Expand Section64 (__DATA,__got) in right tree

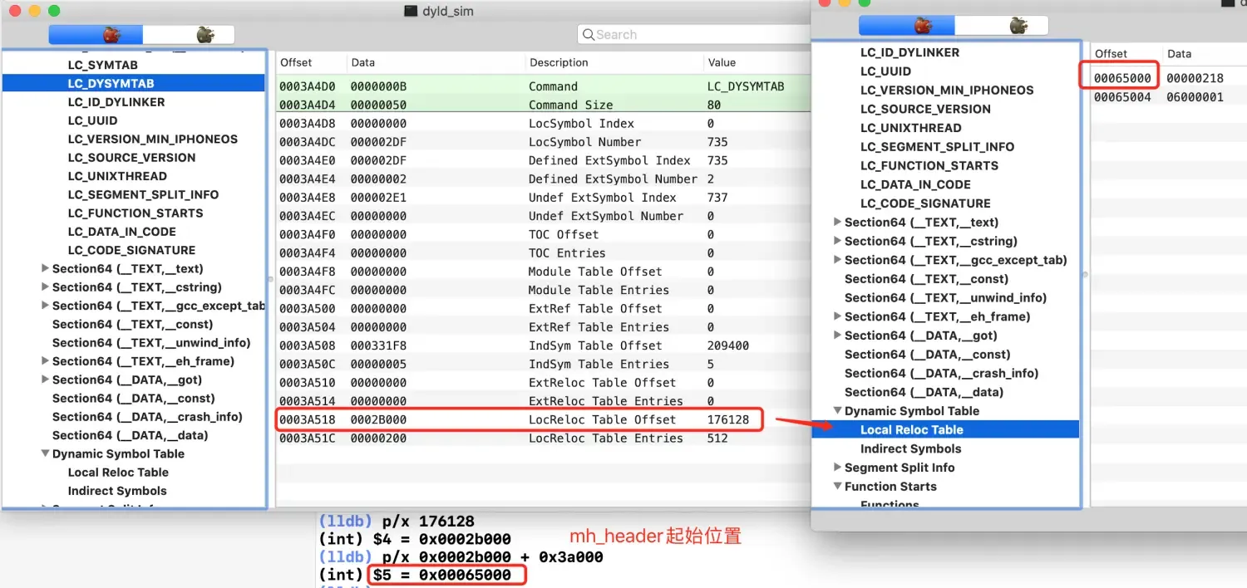(x=837, y=336)
